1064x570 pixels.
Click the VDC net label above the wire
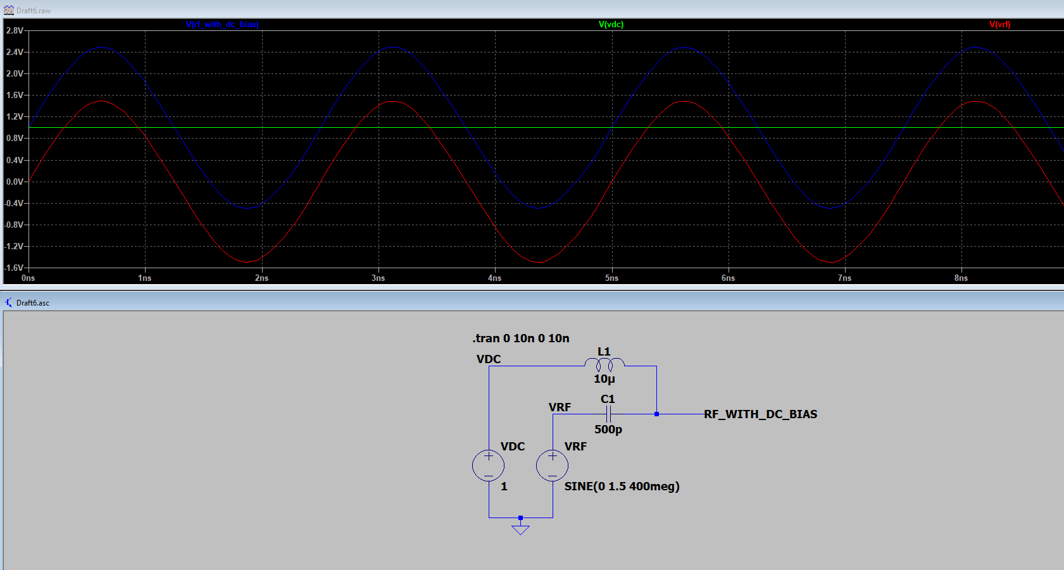click(489, 359)
